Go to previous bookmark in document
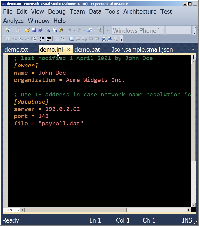Screen dimensions: 199x226 (103, 39)
